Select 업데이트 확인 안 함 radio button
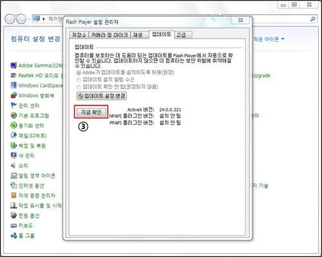 [x=79, y=87]
